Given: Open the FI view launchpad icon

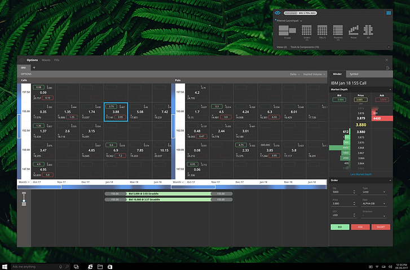Looking at the screenshot, I should [287, 31].
